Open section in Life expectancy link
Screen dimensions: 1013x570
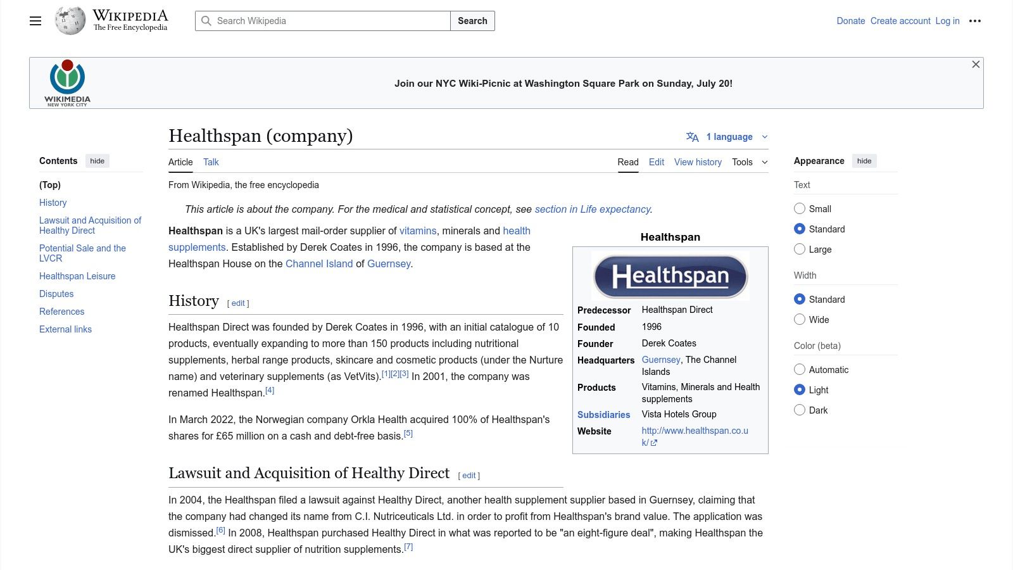click(593, 209)
